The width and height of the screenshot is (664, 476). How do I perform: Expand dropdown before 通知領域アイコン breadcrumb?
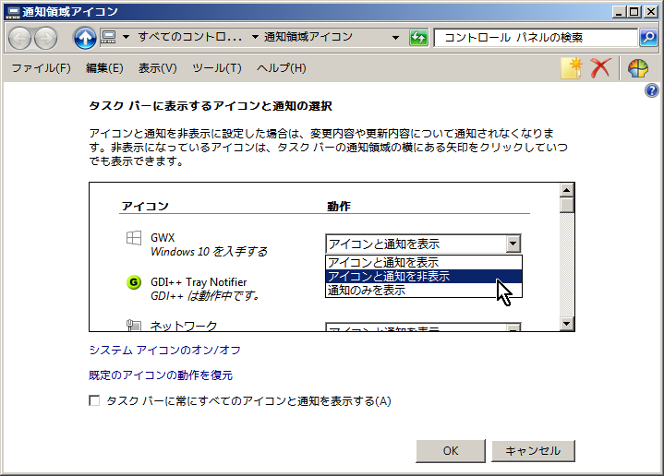256,37
